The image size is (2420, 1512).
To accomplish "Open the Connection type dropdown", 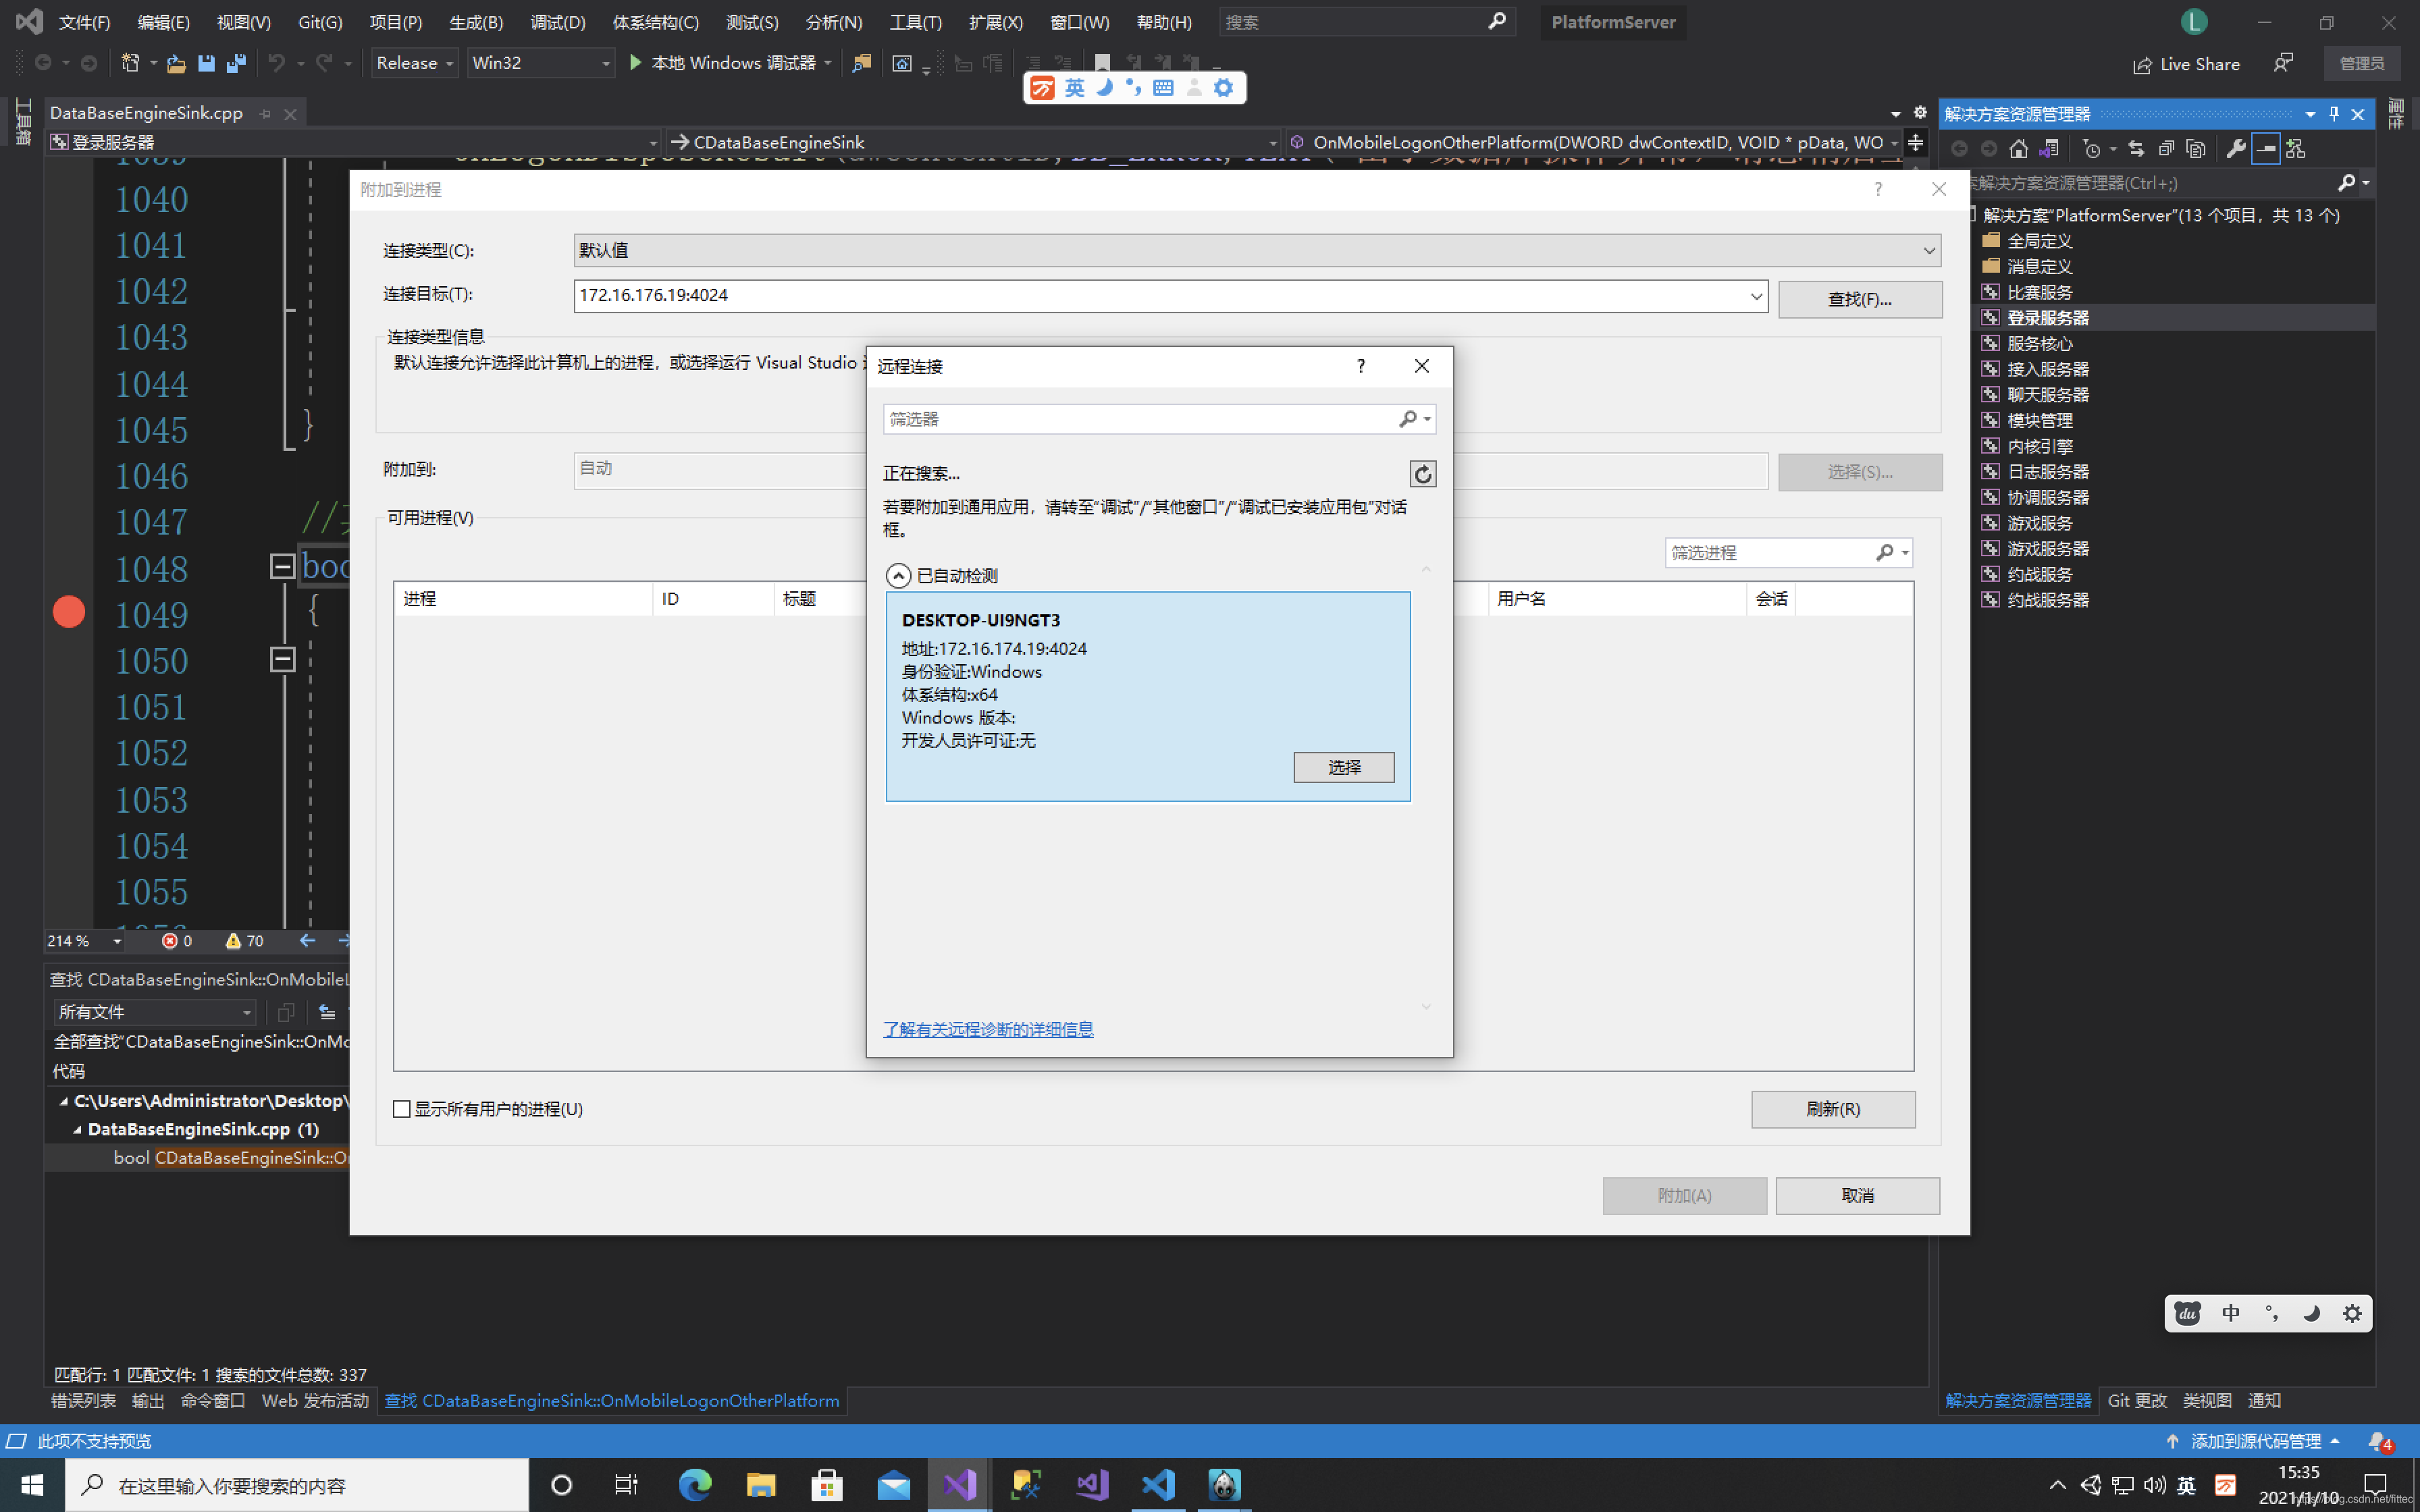I will pos(1257,250).
